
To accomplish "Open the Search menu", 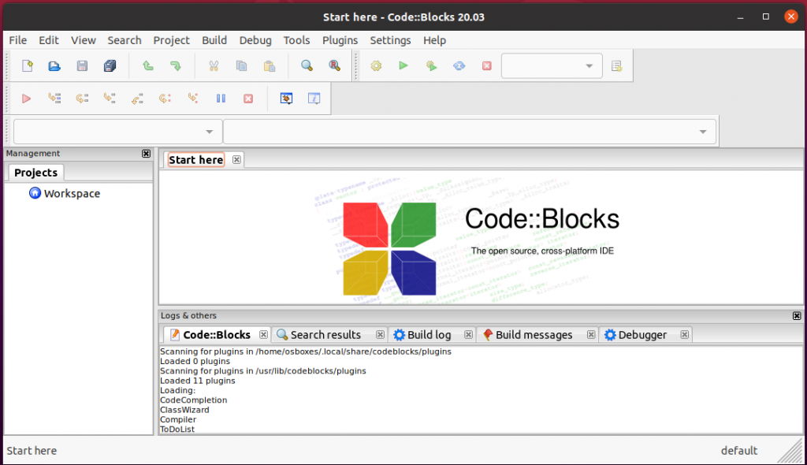I will pos(125,40).
